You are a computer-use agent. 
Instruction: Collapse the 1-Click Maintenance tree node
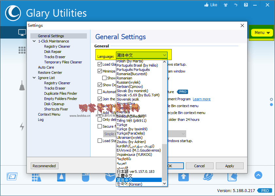point(34,41)
